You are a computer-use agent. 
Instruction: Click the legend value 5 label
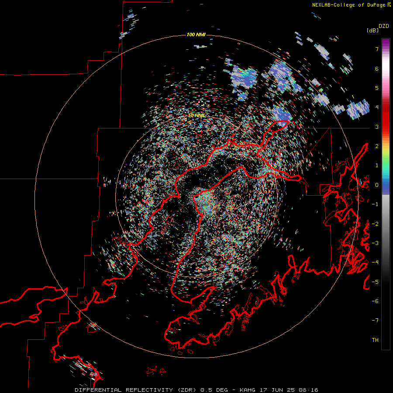(377, 88)
